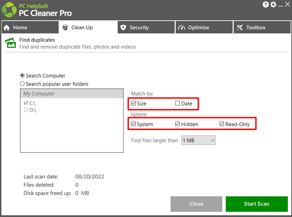This screenshot has width=292, height=217.
Task: Toggle Ignore System files checkbox
Action: pos(133,124)
